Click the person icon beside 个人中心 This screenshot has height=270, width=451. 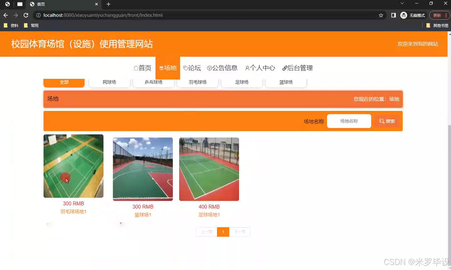[x=247, y=68]
